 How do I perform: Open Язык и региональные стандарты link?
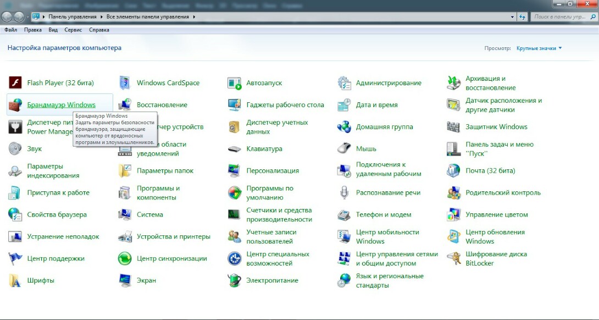pos(390,280)
